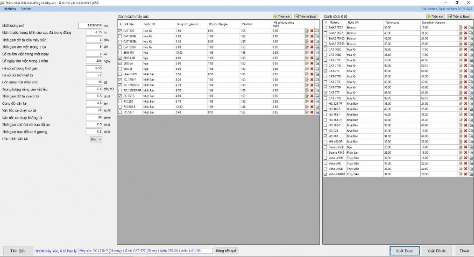Open the Hệ thống menu

pyautogui.click(x=10, y=9)
